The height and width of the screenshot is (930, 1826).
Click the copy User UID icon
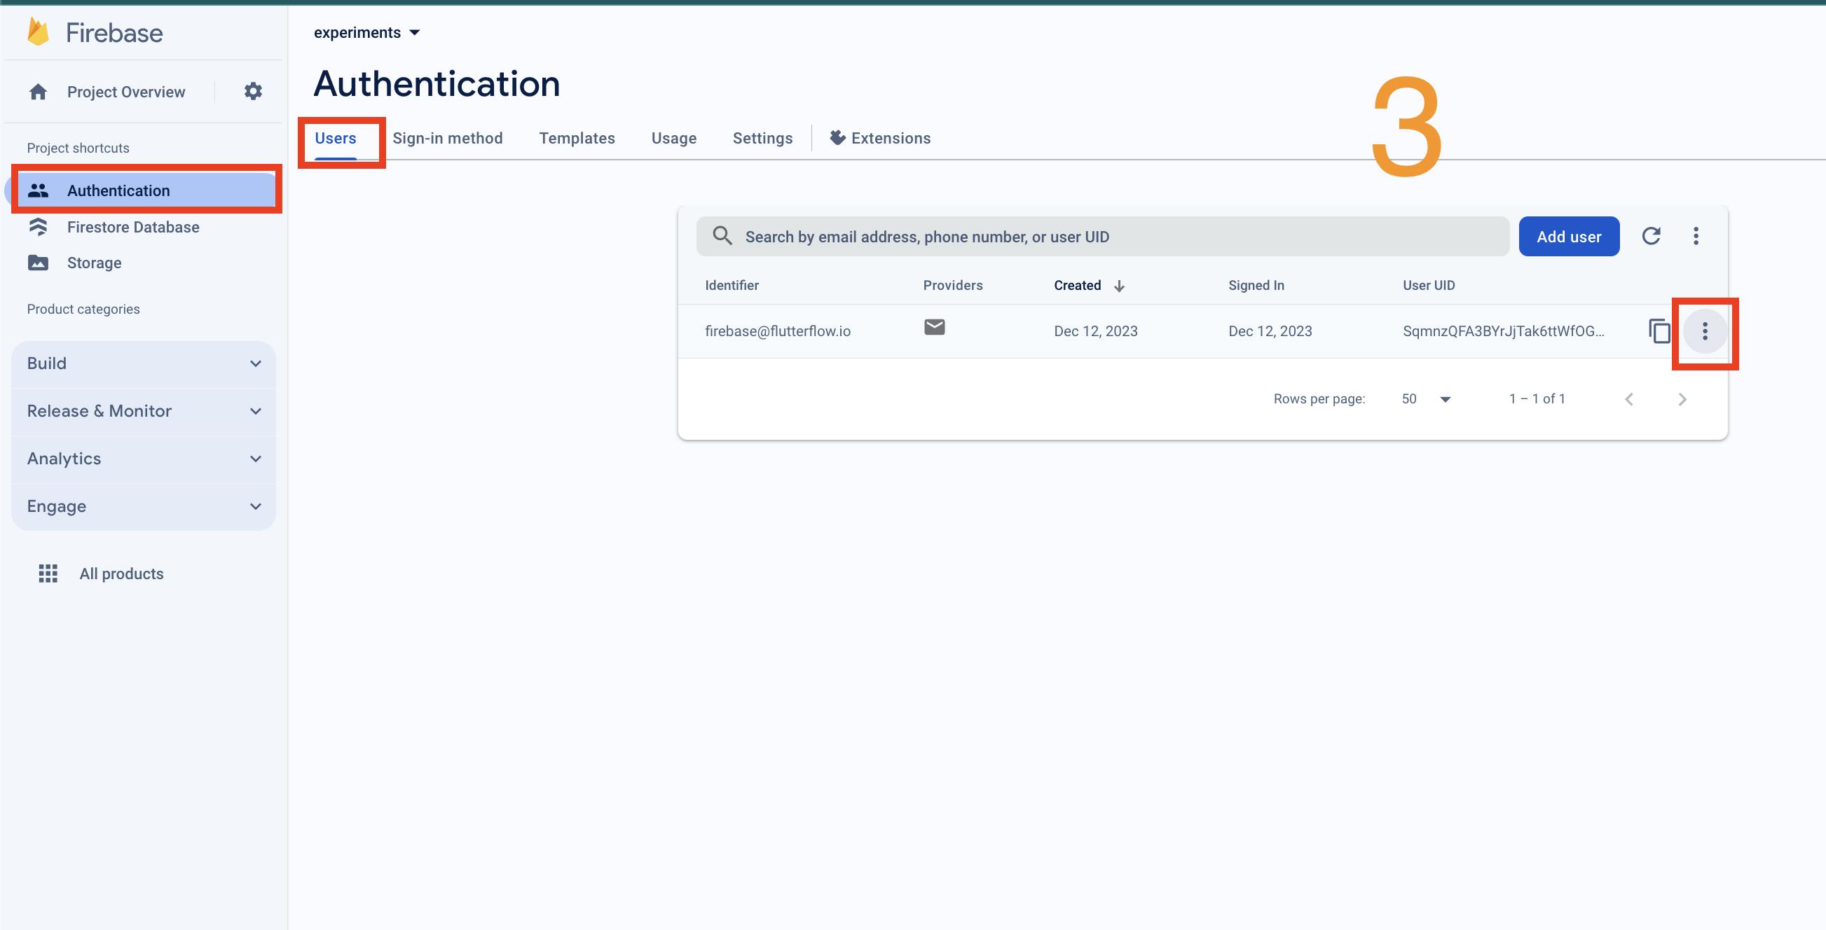click(1659, 331)
